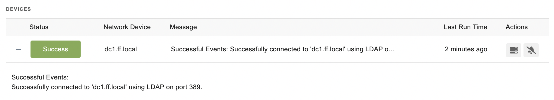Click quoted 'dc1.ff.local' in expanded details
The height and width of the screenshot is (100, 554).
pyautogui.click(x=109, y=87)
